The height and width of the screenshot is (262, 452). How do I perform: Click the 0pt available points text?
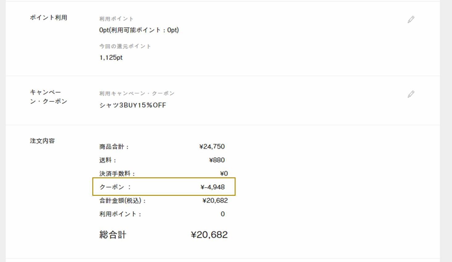139,30
